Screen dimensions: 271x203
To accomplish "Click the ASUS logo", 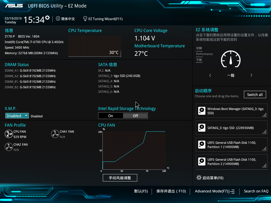I will coord(14,6).
